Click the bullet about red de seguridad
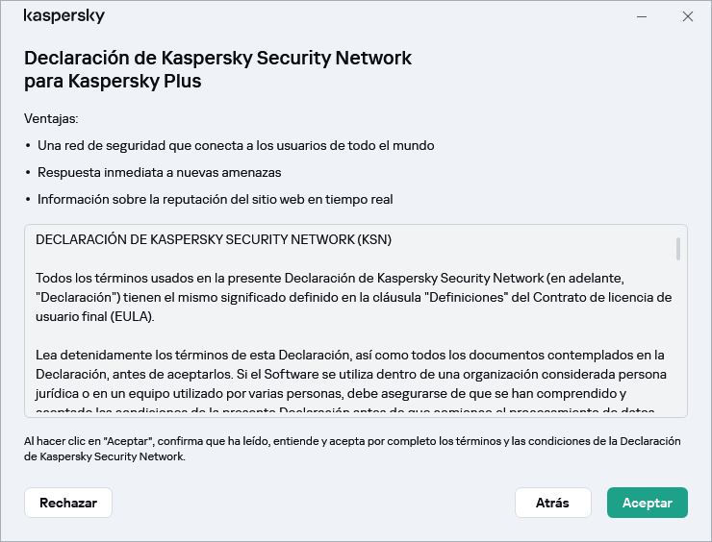This screenshot has width=712, height=542. (236, 146)
